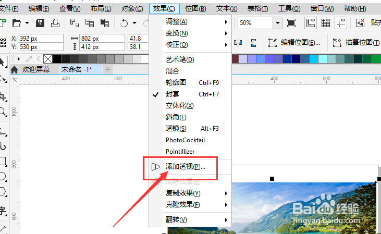This screenshot has width=381, height=234.
Task: Click the Print icon in toolbar
Action: click(x=55, y=23)
